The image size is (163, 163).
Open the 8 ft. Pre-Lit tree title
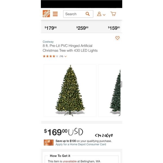coord(70,48)
